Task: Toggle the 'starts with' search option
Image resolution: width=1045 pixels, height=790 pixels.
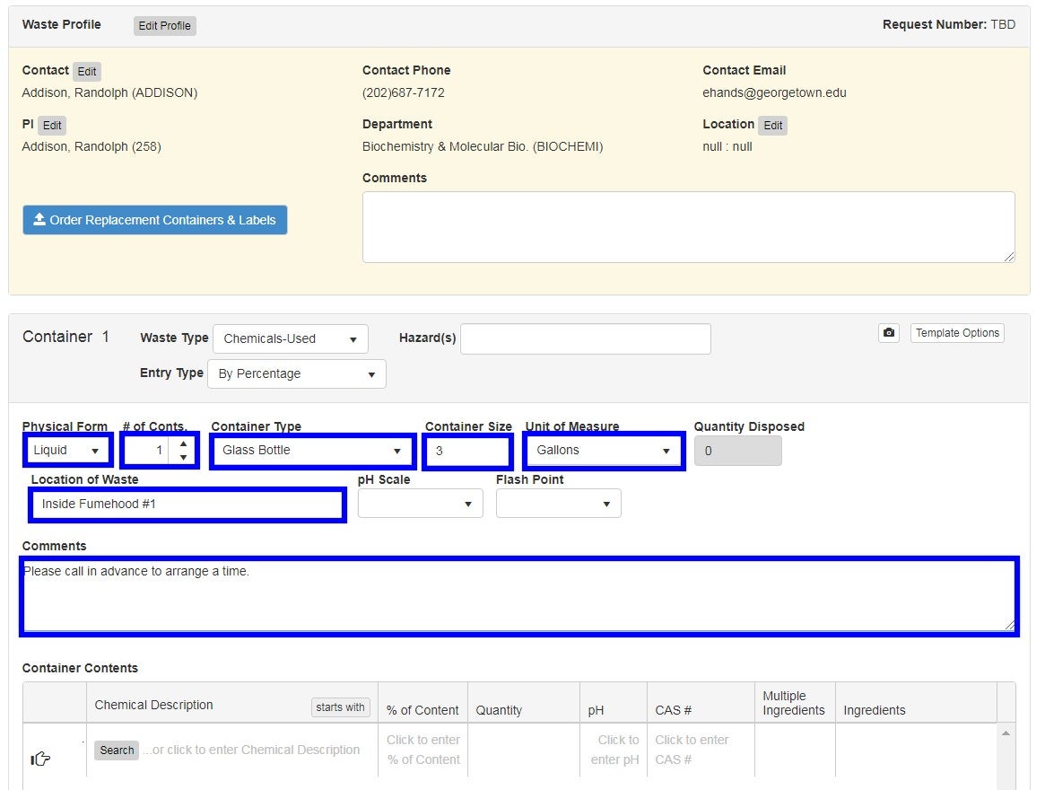Action: pyautogui.click(x=340, y=707)
